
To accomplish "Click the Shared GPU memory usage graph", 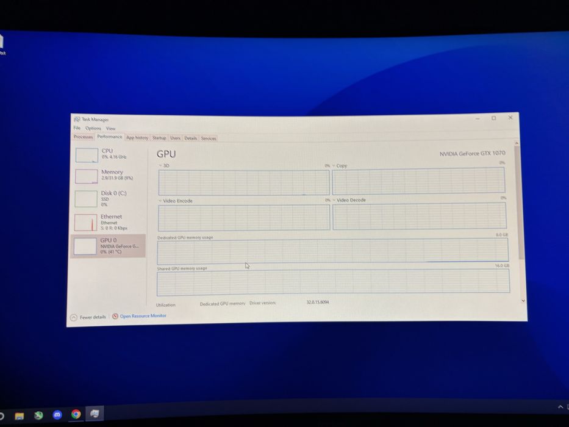I will (x=333, y=282).
